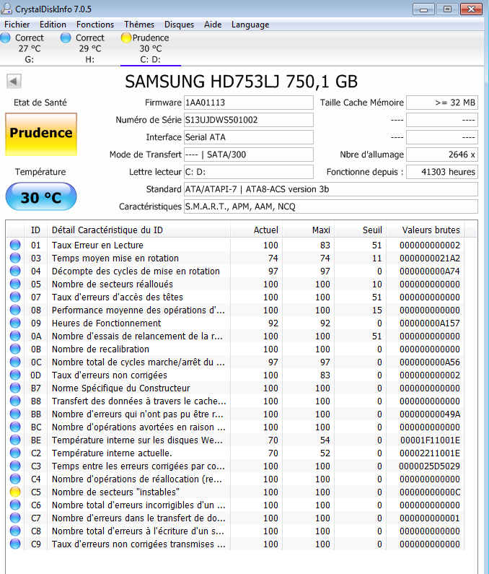This screenshot has height=574, width=489.
Task: Click the cache size field >= 32 MB
Action: [x=442, y=103]
